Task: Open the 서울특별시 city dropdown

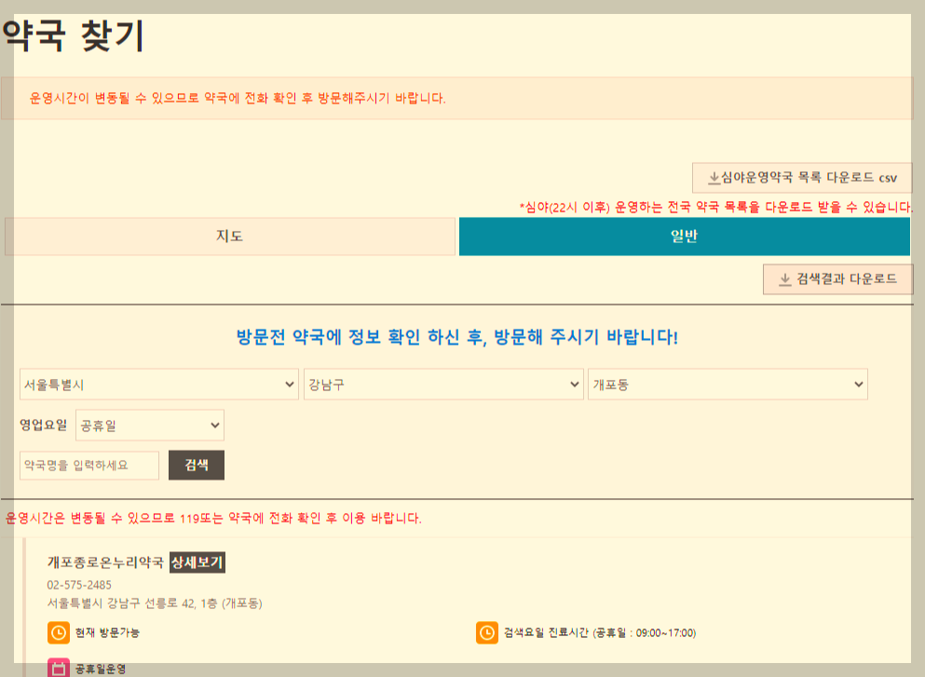Action: click(159, 385)
